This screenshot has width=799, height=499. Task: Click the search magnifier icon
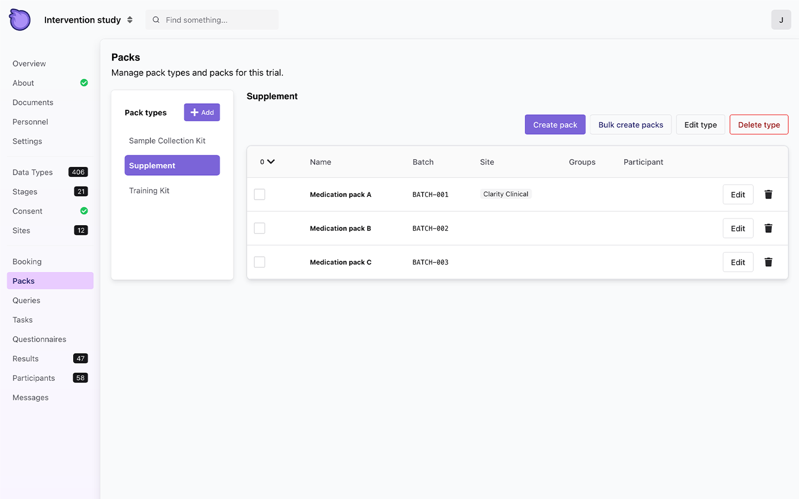pos(156,19)
